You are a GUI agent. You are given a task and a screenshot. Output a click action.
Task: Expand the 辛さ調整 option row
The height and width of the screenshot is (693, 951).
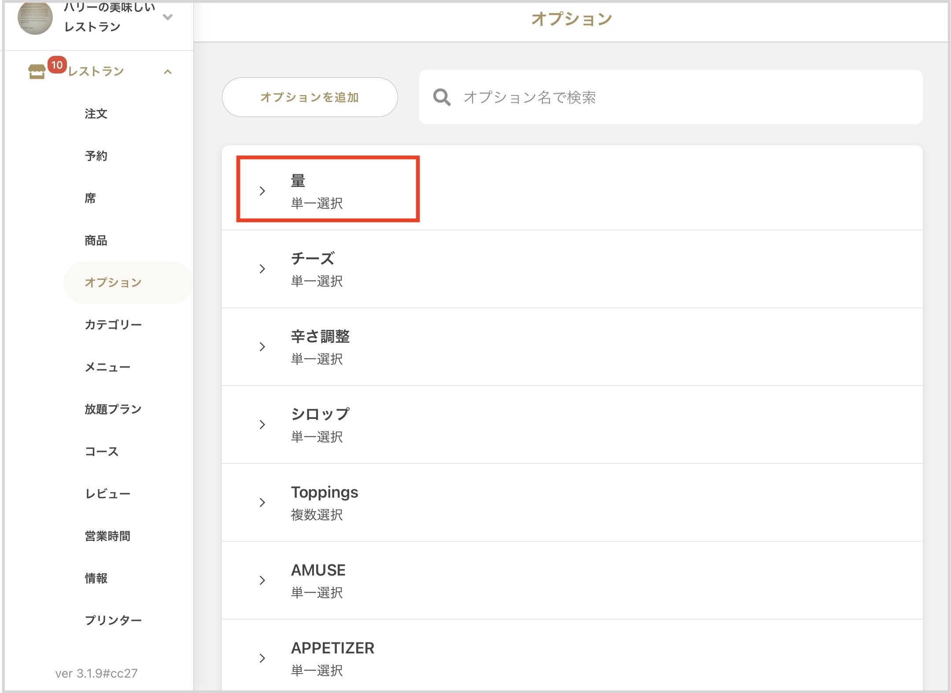(262, 347)
